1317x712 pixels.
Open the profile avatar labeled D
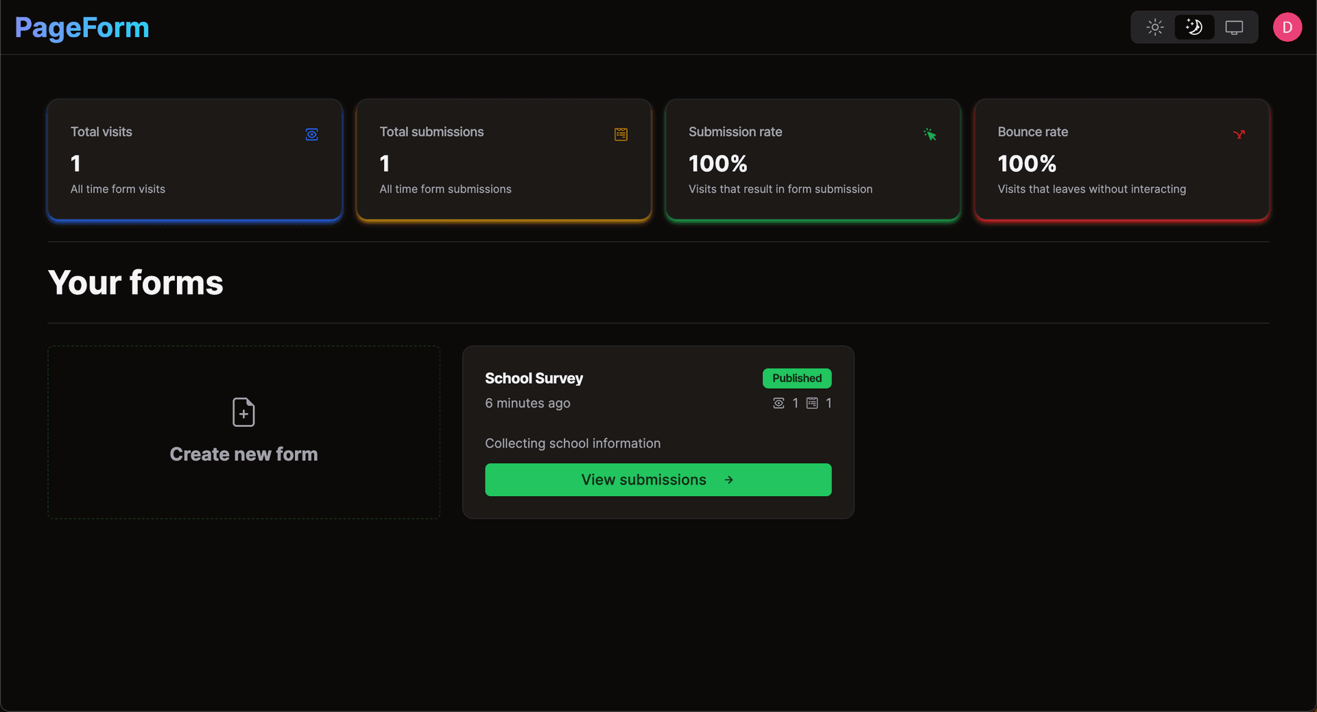point(1288,27)
